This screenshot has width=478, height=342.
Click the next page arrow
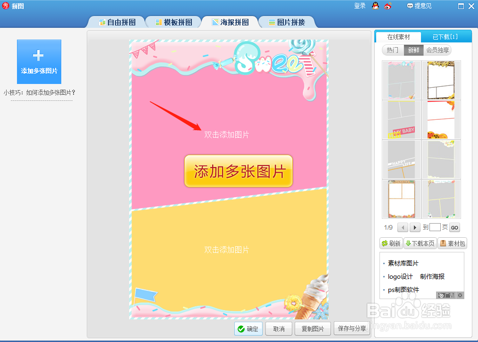click(x=414, y=227)
